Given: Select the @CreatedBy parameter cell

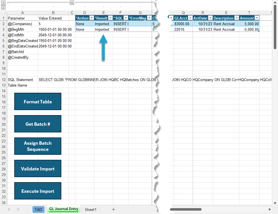Looking at the screenshot, I should pos(22,57).
